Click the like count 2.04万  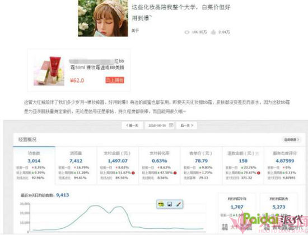(x=224, y=32)
